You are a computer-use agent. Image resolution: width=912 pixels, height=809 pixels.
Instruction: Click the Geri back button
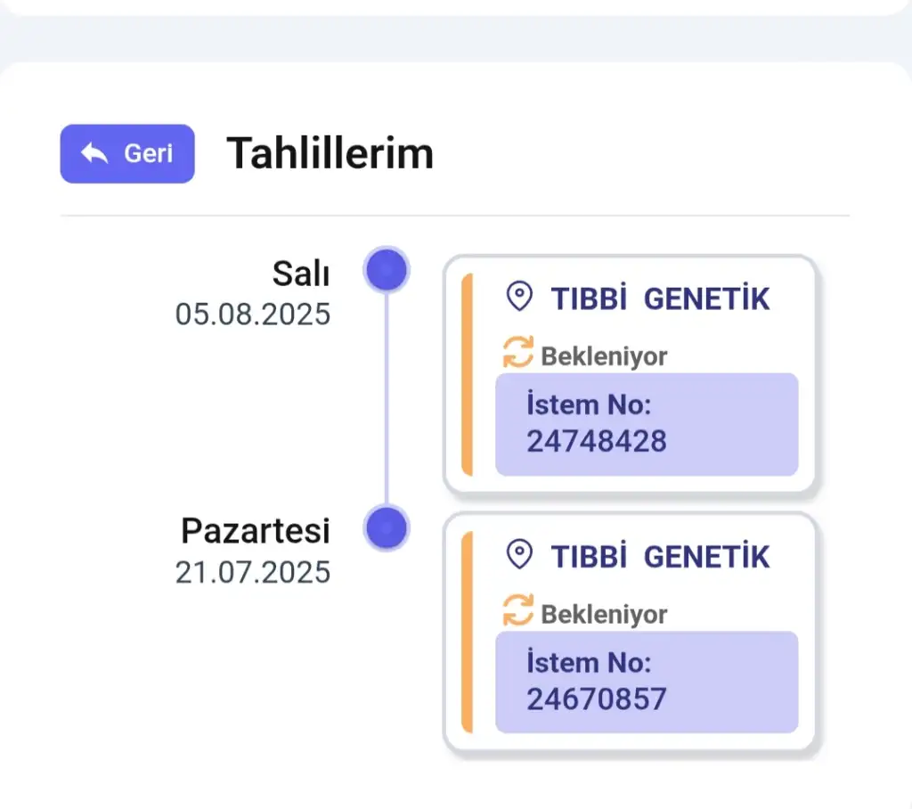(x=127, y=153)
